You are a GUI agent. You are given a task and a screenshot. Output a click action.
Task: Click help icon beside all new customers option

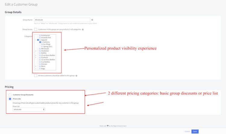(x=77, y=76)
